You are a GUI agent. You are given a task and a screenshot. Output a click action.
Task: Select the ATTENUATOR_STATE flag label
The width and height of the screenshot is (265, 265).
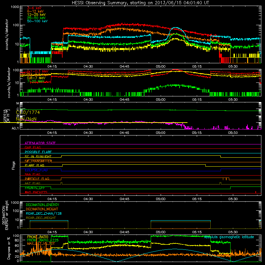pyautogui.click(x=40, y=143)
